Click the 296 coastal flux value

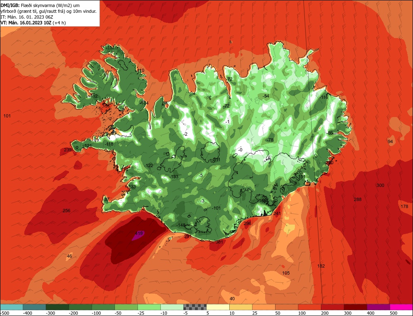click(x=247, y=223)
